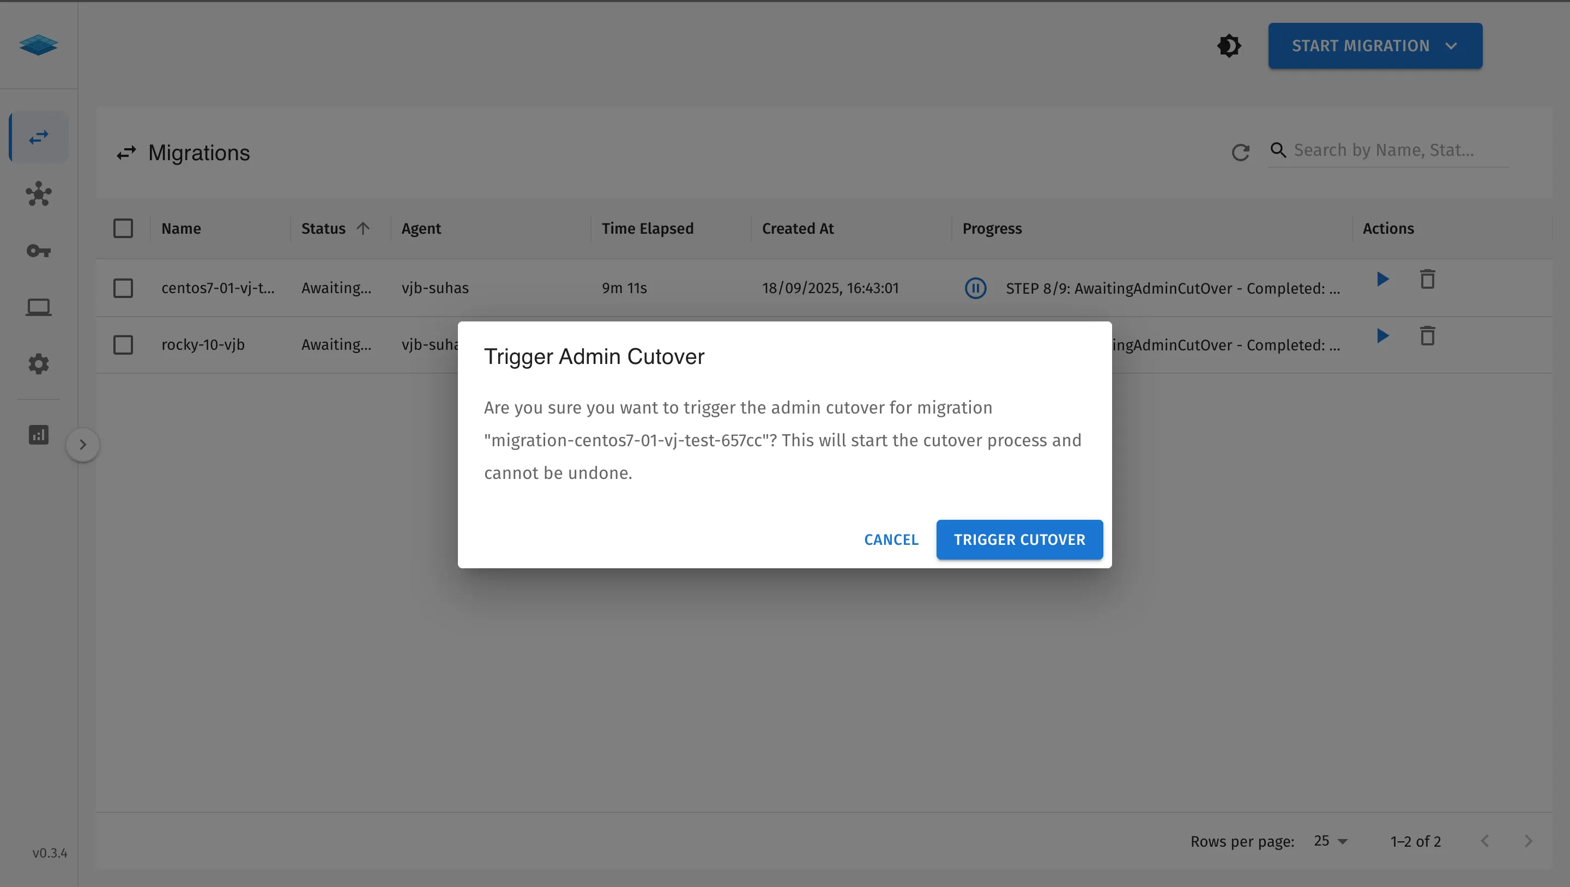The image size is (1570, 887).
Task: Select the centos7-01-vj-t row checkbox
Action: [123, 288]
